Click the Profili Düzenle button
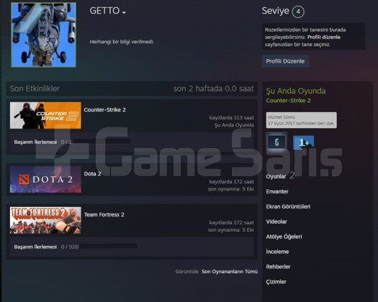Screen dimensions: 378x302 click(x=285, y=61)
